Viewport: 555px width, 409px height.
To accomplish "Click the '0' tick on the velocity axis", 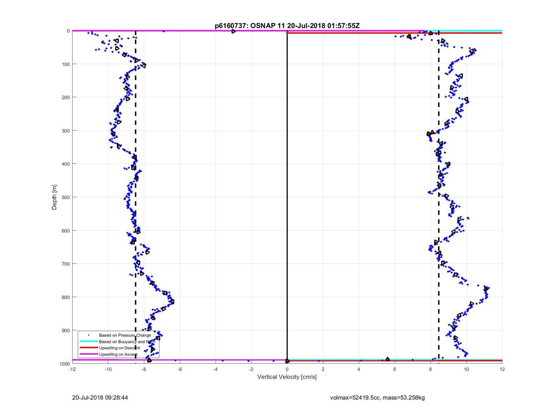I will coord(287,369).
